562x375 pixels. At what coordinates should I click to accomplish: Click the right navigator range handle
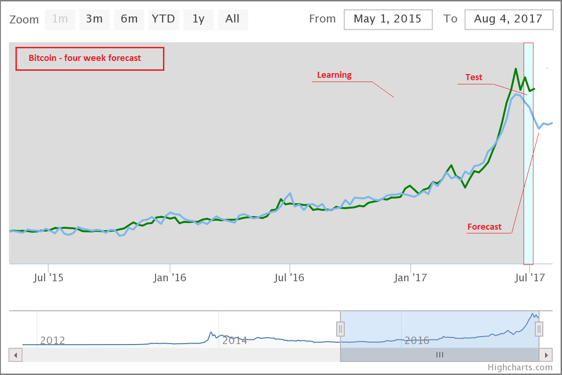coord(539,329)
